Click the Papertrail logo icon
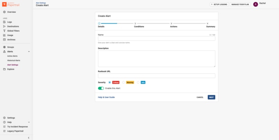The image size is (279, 140). pyautogui.click(x=4, y=4)
